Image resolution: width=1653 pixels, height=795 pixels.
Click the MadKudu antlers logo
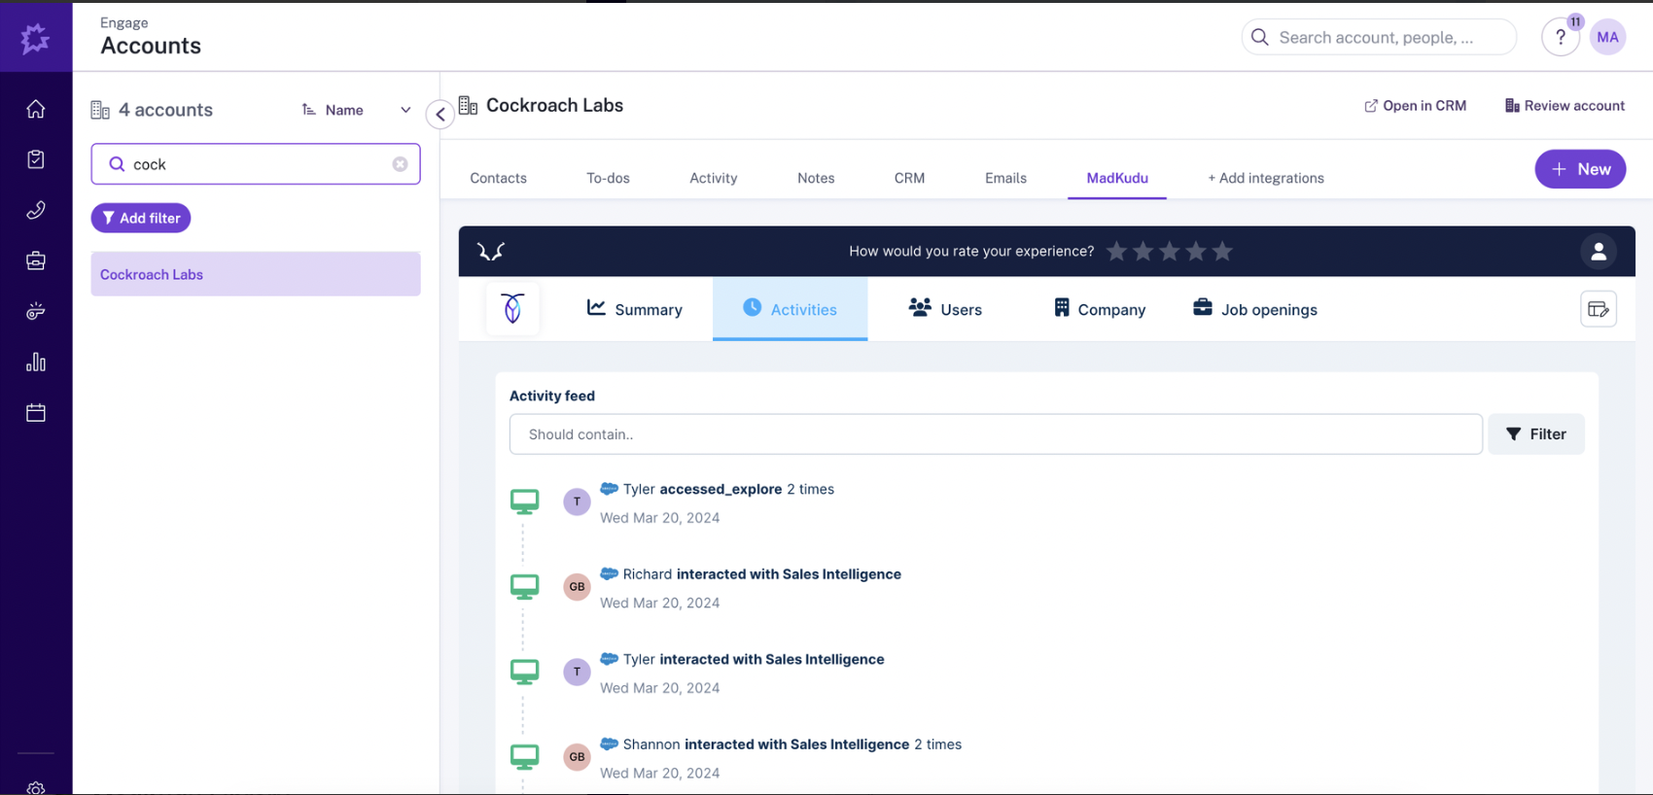coord(491,252)
